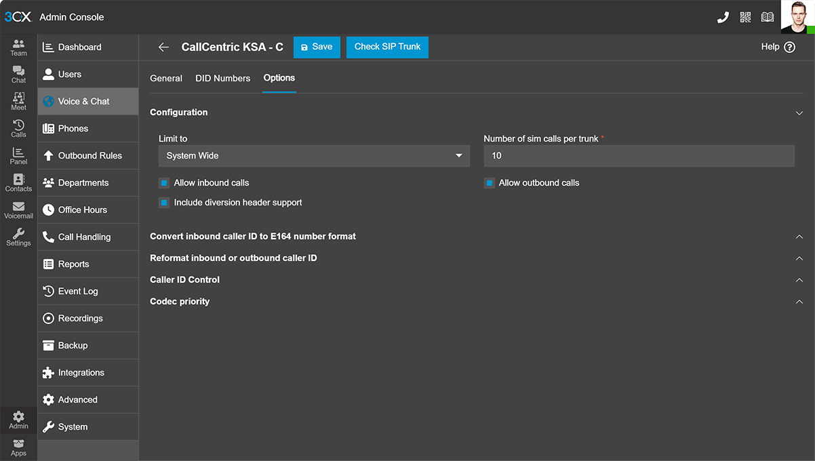
Task: Expand Convert inbound caller ID to E164 section
Action: [799, 237]
